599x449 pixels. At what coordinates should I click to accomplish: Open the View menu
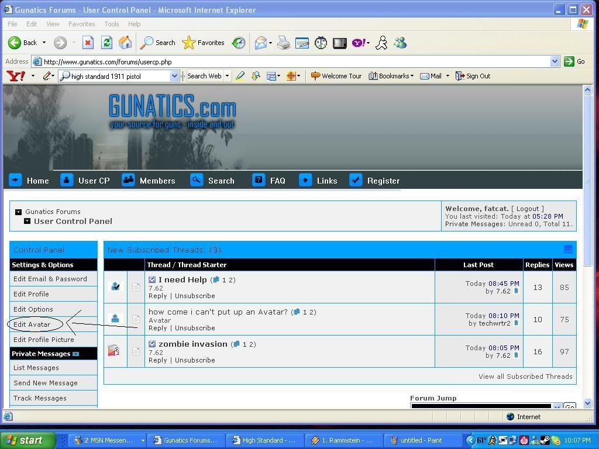(53, 23)
